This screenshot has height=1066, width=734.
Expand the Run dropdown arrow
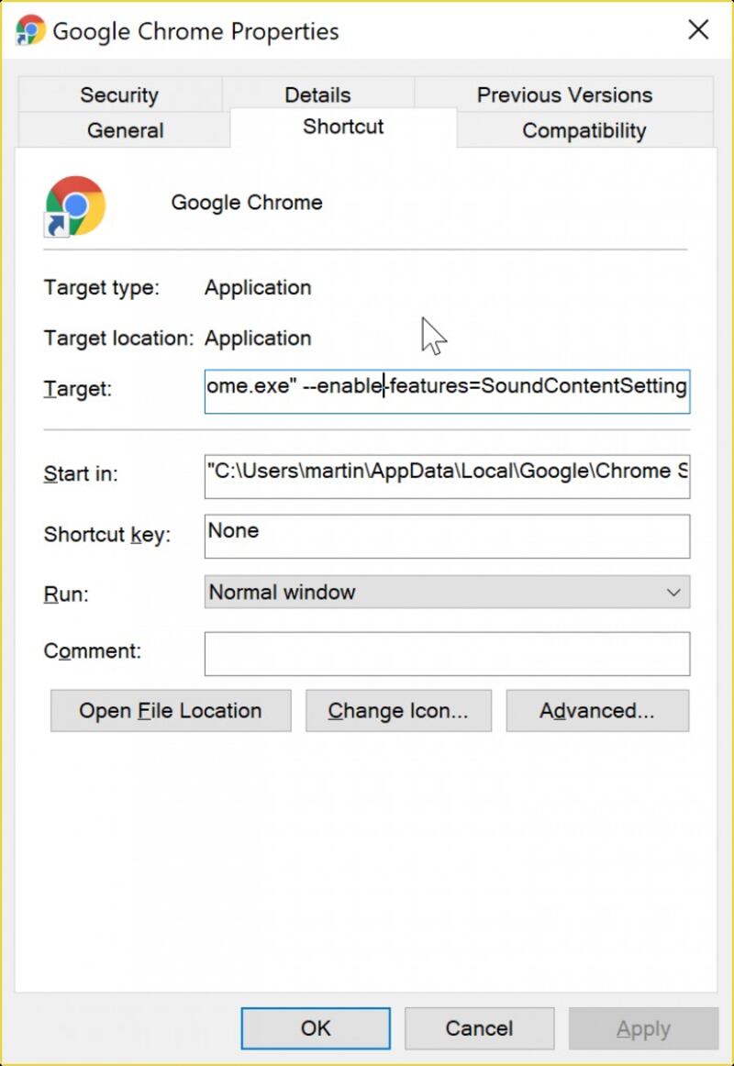click(673, 593)
